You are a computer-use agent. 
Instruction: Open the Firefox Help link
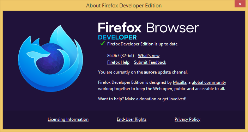click(118, 62)
